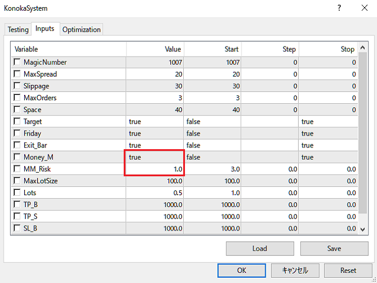The image size is (377, 283).
Task: Click the scrollbar down arrow
Action: [363, 229]
